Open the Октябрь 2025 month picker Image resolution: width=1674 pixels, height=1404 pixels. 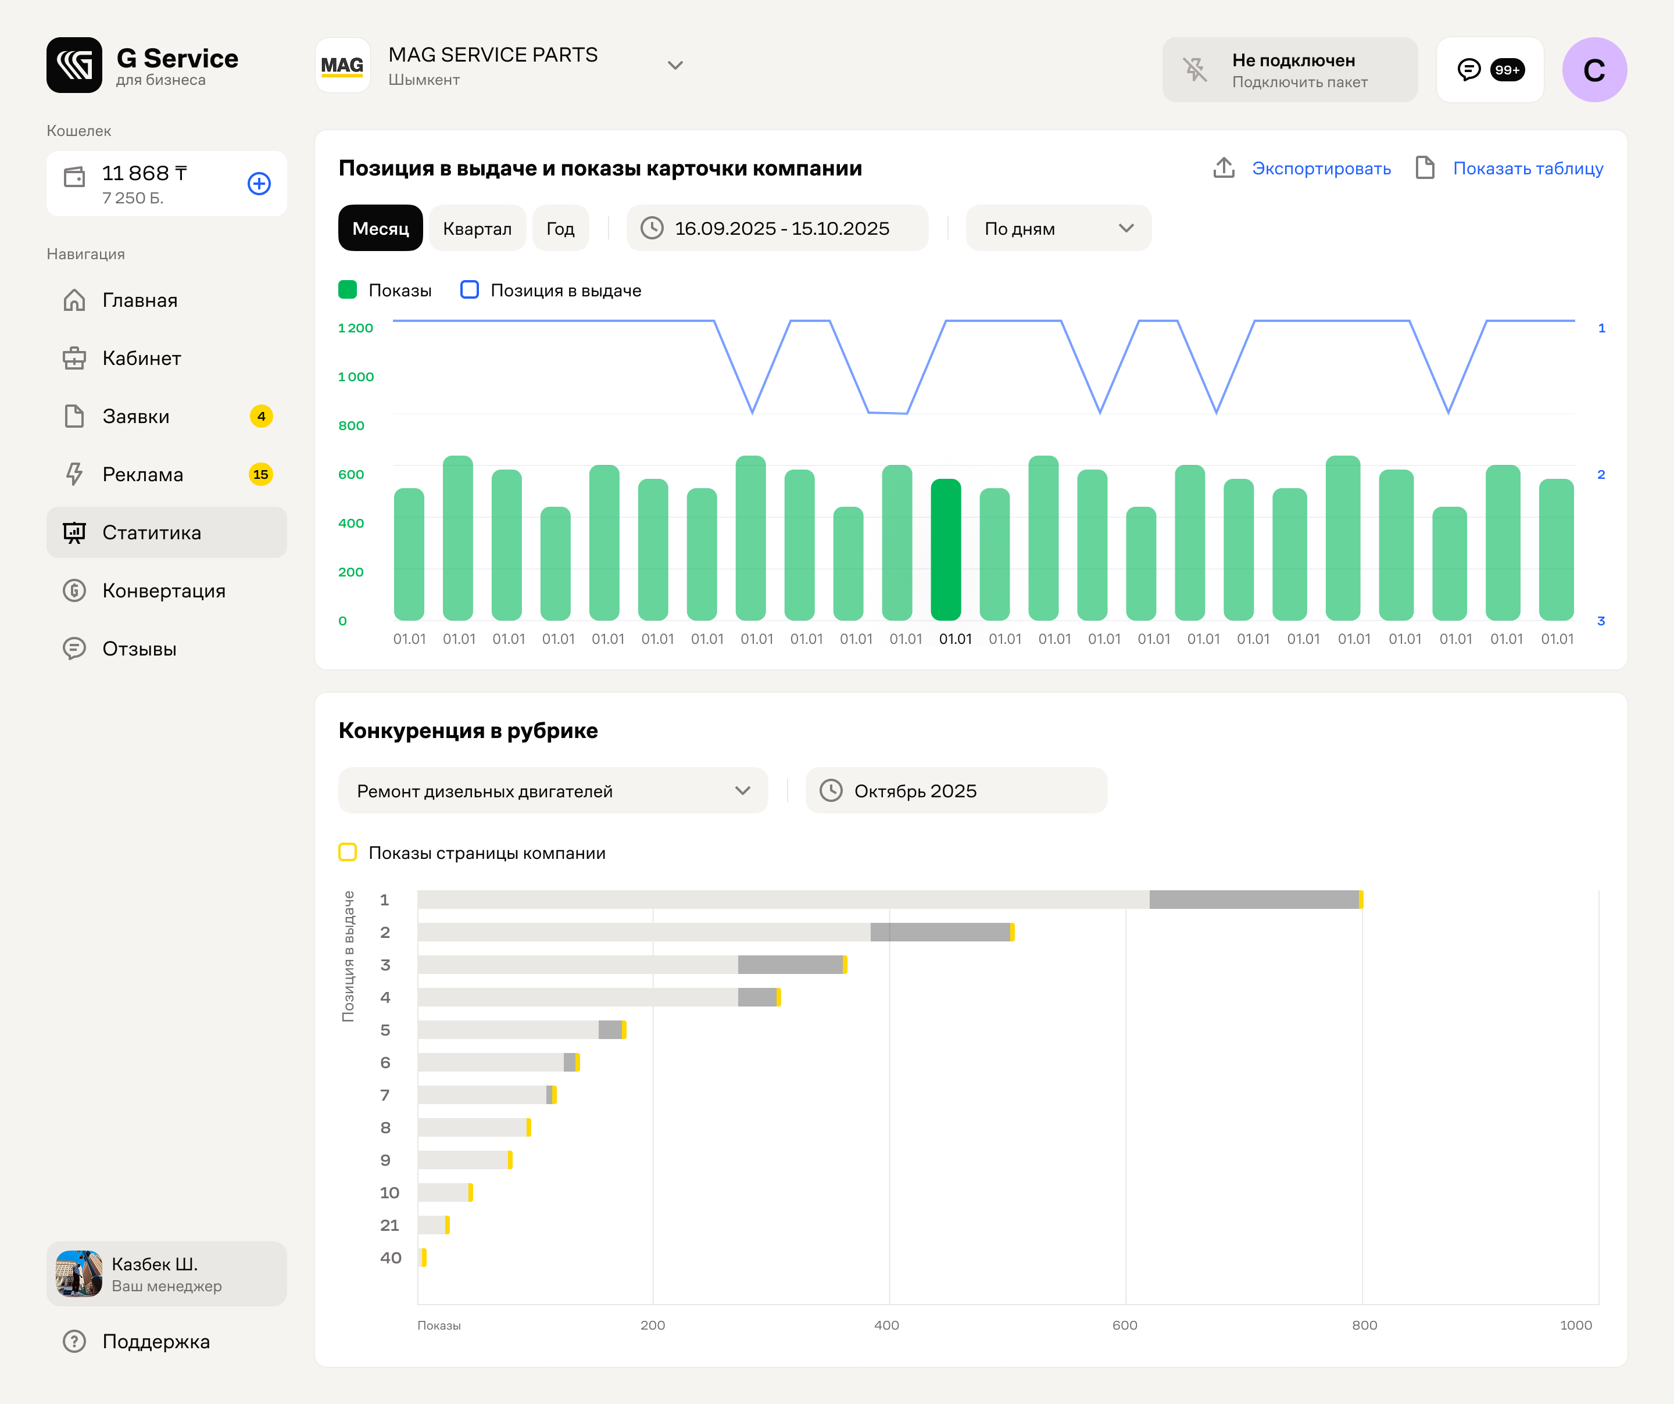[956, 790]
